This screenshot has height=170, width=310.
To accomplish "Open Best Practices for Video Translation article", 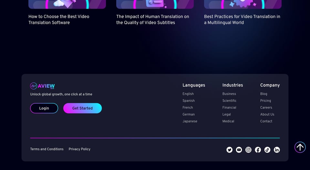I will coord(242,20).
